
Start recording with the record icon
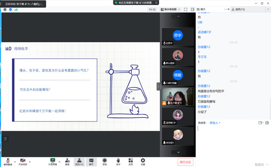coord(105,162)
